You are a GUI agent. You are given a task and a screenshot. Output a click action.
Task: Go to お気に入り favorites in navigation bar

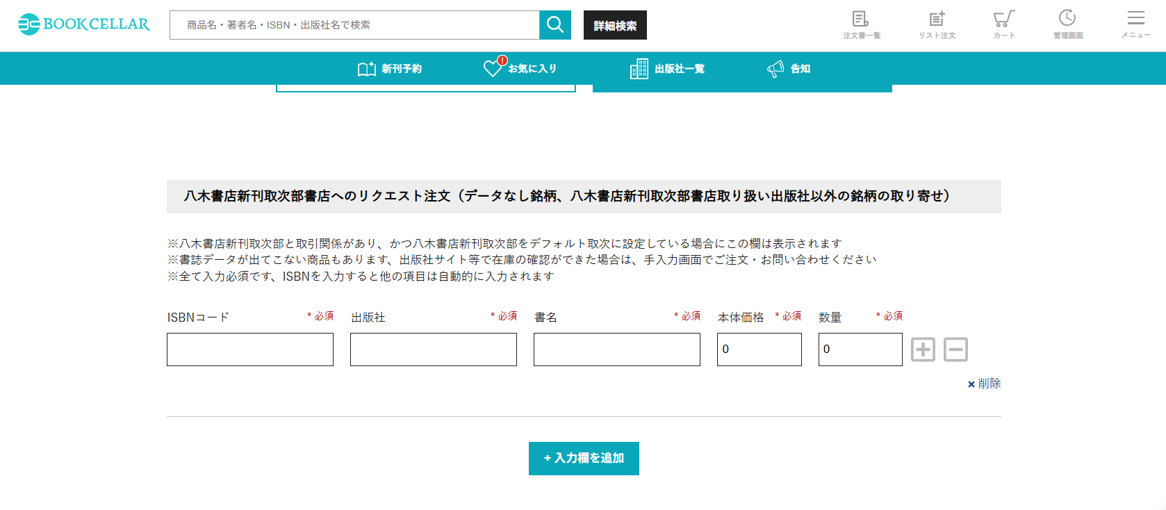(520, 67)
